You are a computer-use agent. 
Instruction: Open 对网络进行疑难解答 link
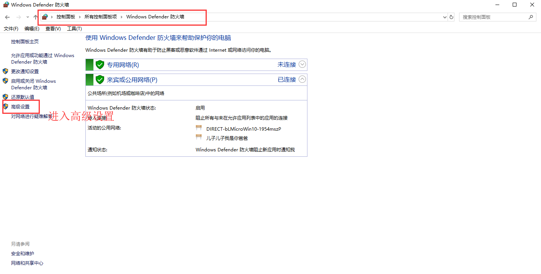(x=32, y=116)
